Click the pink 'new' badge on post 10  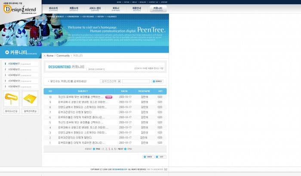tap(109, 97)
